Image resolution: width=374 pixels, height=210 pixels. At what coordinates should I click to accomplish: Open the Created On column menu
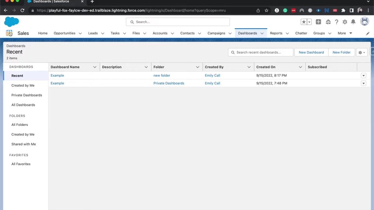300,67
